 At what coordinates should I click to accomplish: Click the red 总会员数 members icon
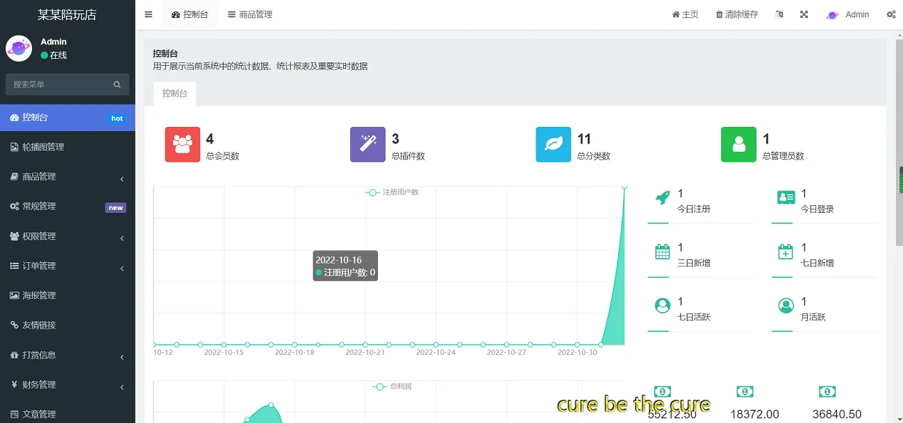tap(182, 144)
